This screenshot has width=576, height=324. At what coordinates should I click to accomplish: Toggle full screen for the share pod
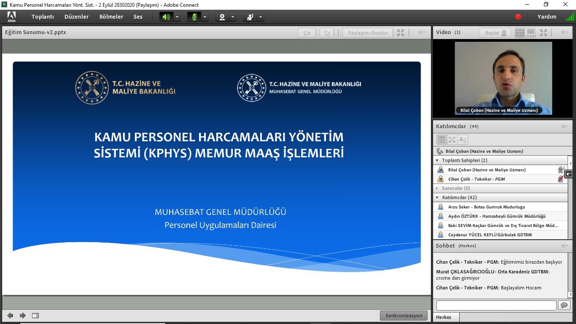(x=401, y=32)
